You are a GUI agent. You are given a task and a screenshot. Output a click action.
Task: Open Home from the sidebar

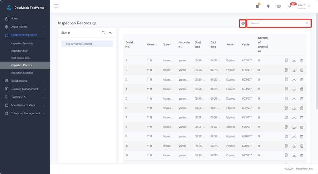14,19
